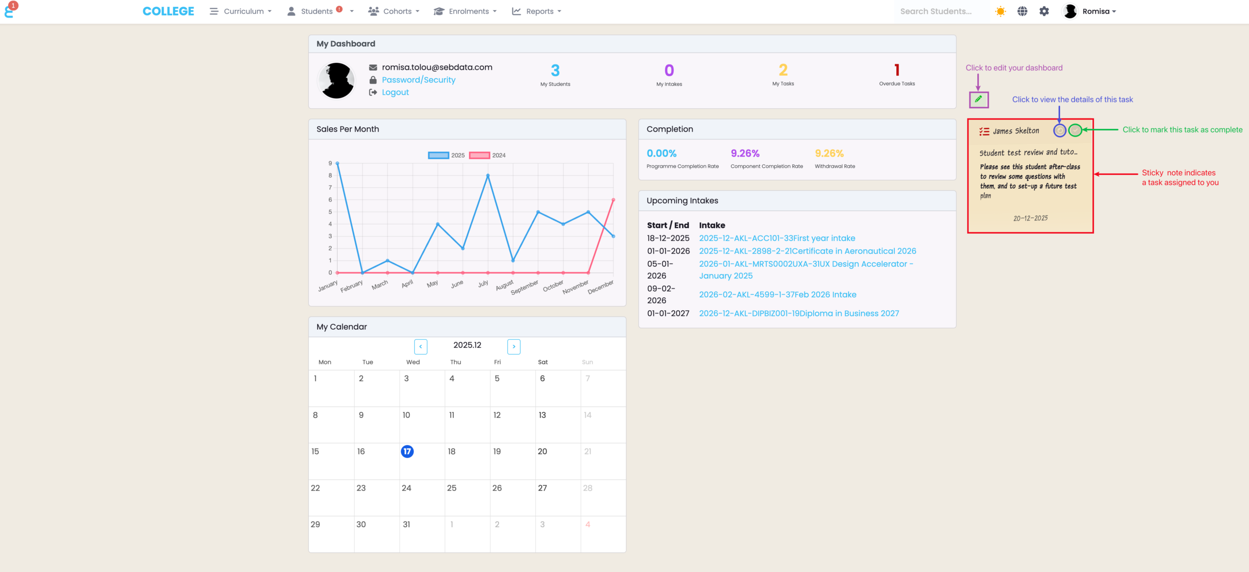Open the Feb 2026 Intake link
The width and height of the screenshot is (1249, 572).
tap(777, 295)
